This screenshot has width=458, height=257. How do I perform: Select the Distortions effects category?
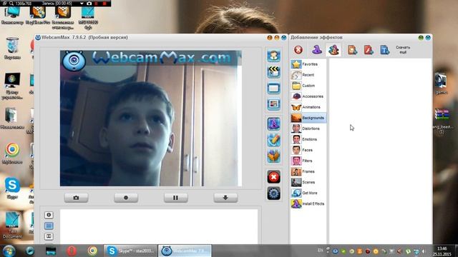tap(308, 128)
